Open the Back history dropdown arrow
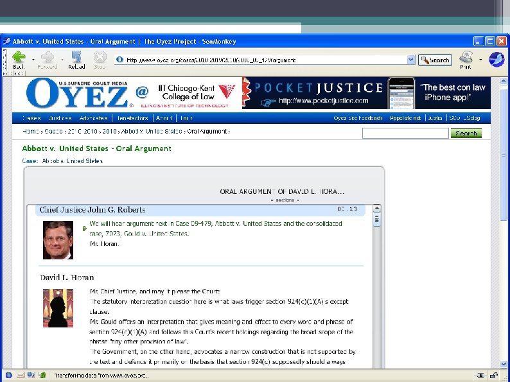Viewport: 510px width, 382px height. pyautogui.click(x=33, y=60)
